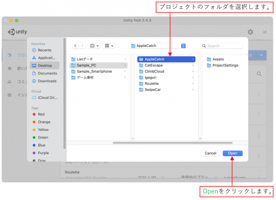Choose the Purple tag in sidebar

[41, 153]
